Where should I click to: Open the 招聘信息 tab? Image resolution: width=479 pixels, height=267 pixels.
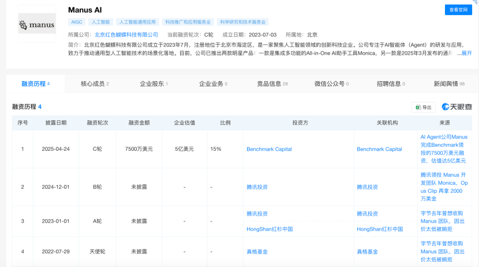click(390, 84)
